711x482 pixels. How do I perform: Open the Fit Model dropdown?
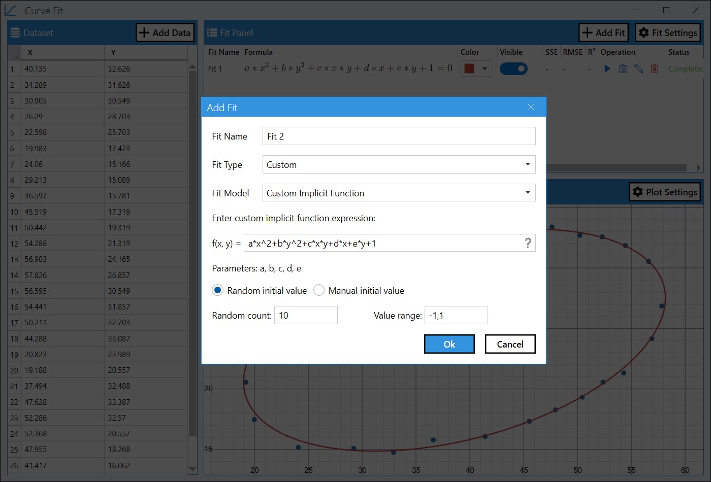click(399, 193)
